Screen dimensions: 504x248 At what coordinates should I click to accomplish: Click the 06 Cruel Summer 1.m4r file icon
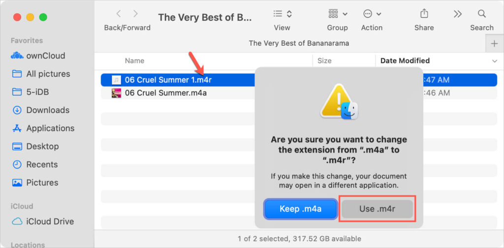(116, 80)
